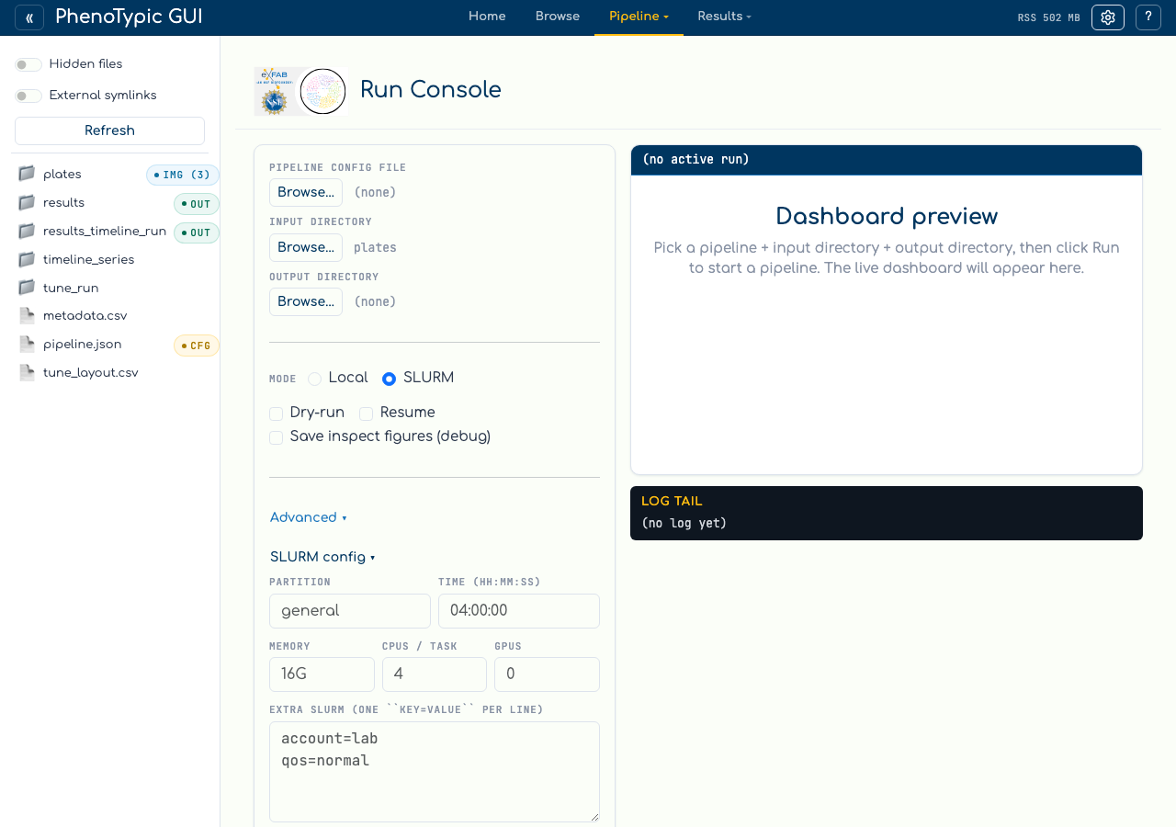Browse for the pipeline config file

[306, 192]
